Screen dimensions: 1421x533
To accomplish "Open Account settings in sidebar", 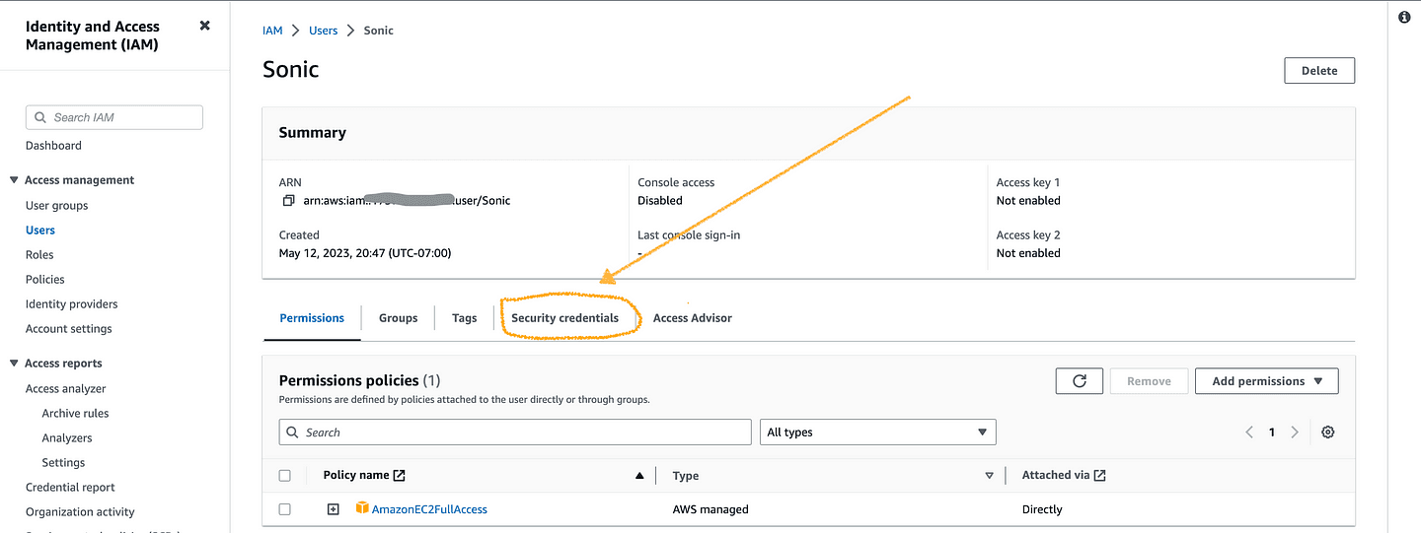I will pyautogui.click(x=69, y=329).
